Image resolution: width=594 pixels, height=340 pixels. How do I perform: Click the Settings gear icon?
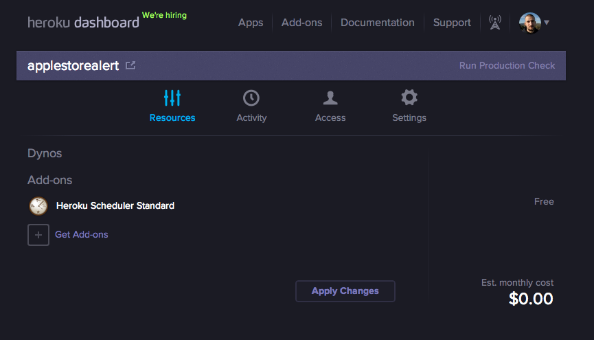pos(409,98)
